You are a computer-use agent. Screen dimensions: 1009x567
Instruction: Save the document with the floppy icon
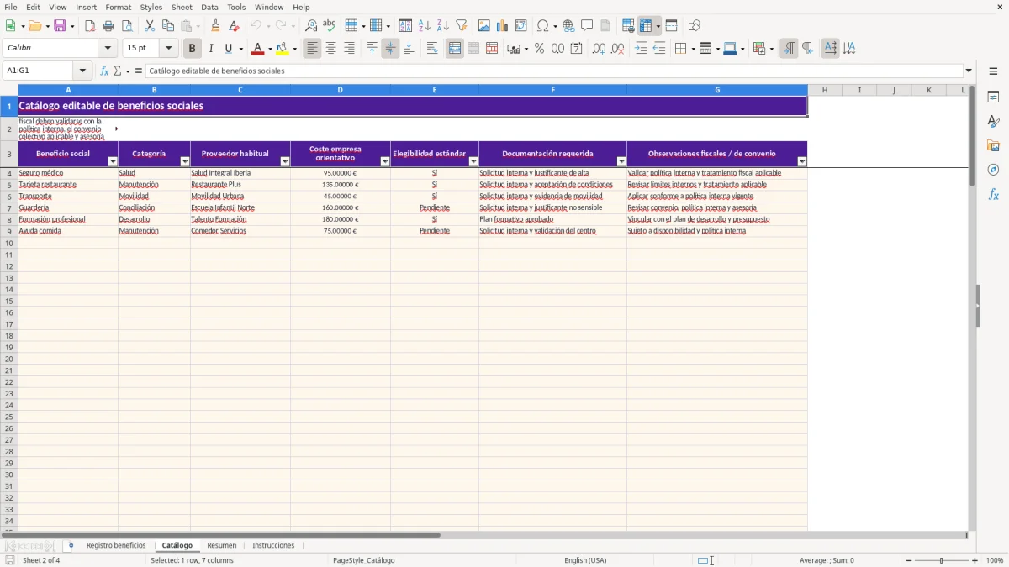[x=60, y=26]
